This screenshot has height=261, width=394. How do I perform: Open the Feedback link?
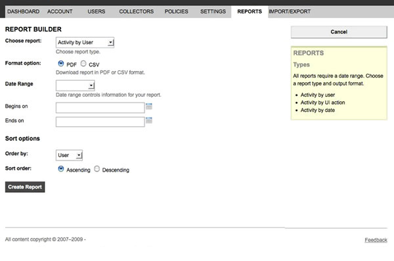[x=376, y=240]
